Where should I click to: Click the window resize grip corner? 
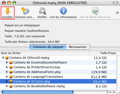click(x=118, y=92)
